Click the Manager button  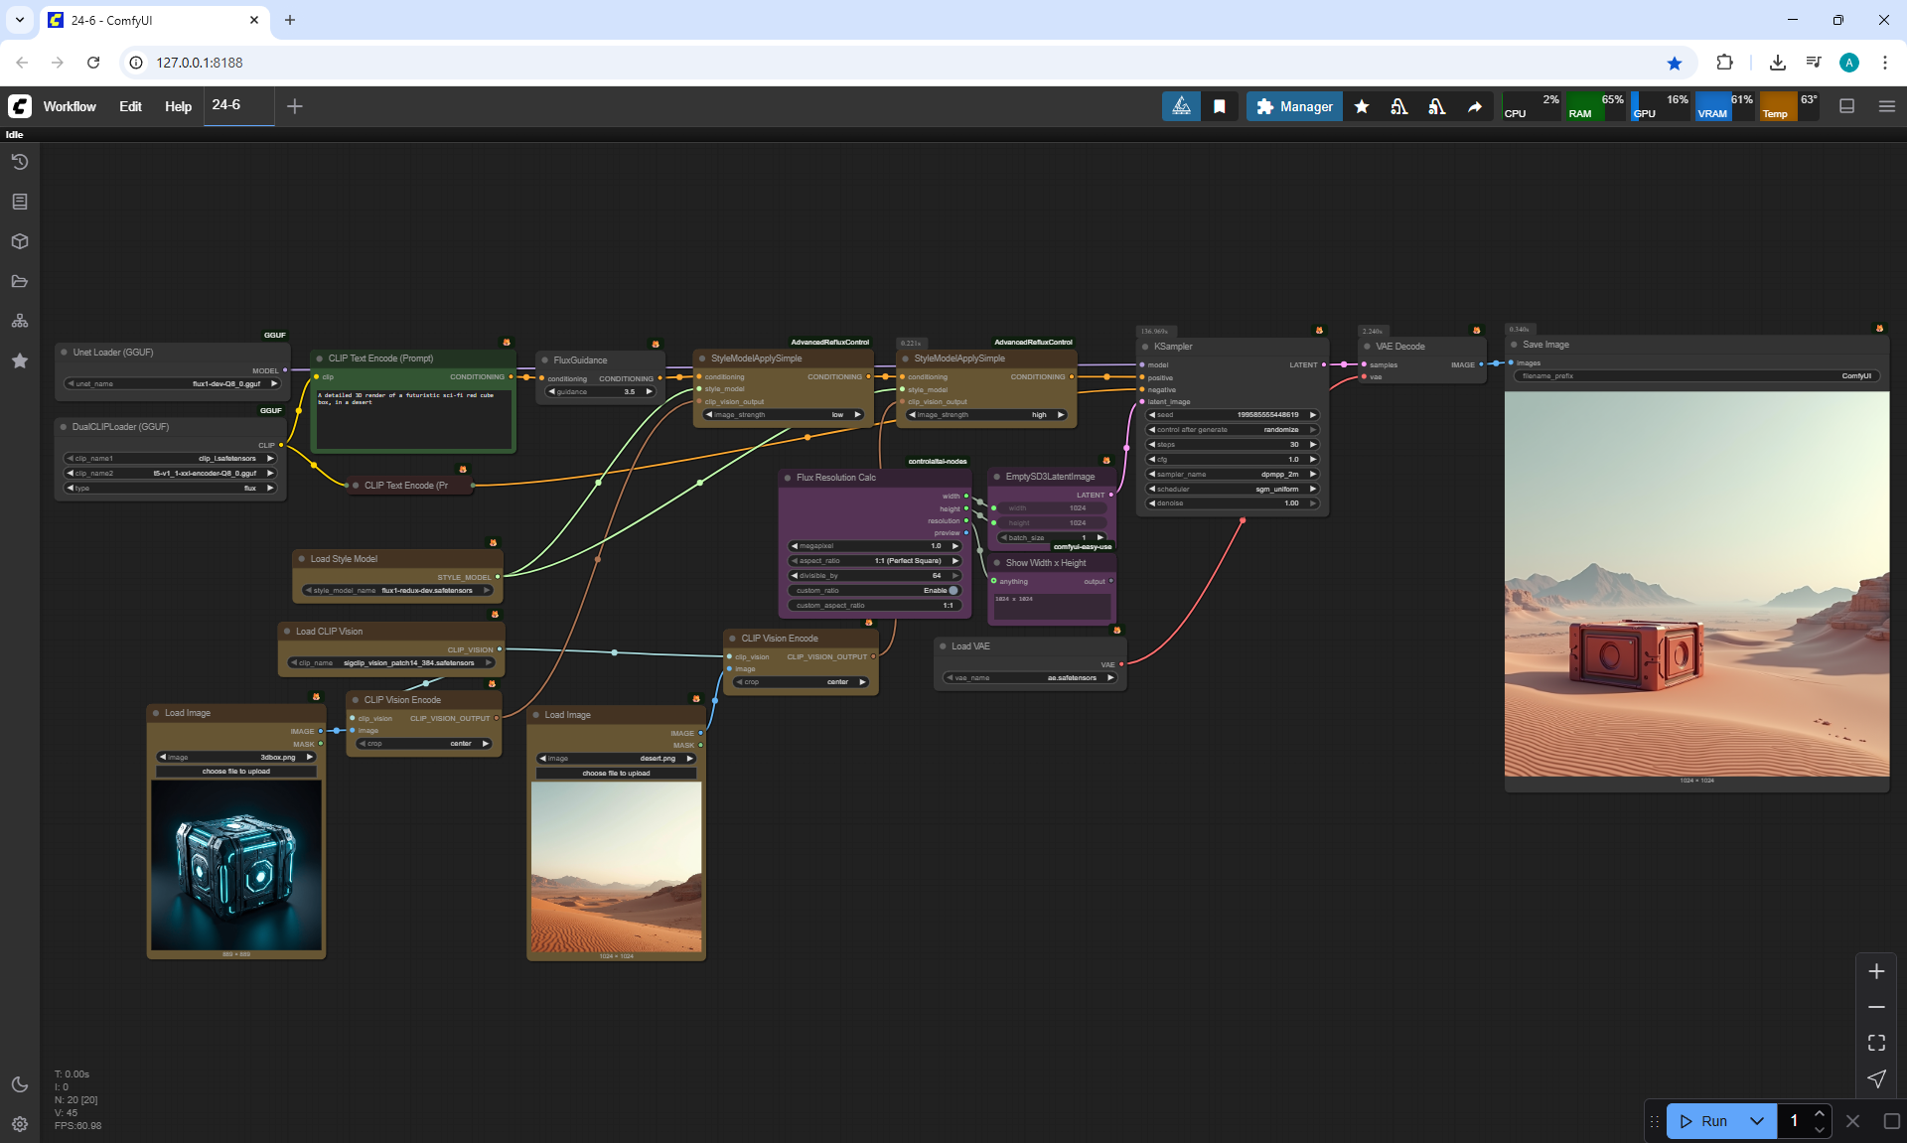[x=1294, y=106]
